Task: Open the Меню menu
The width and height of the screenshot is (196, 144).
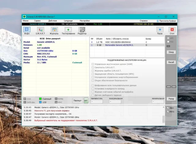Action: pos(26,21)
